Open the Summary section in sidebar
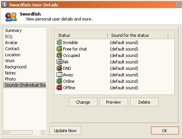The image size is (183, 139). coord(13,30)
